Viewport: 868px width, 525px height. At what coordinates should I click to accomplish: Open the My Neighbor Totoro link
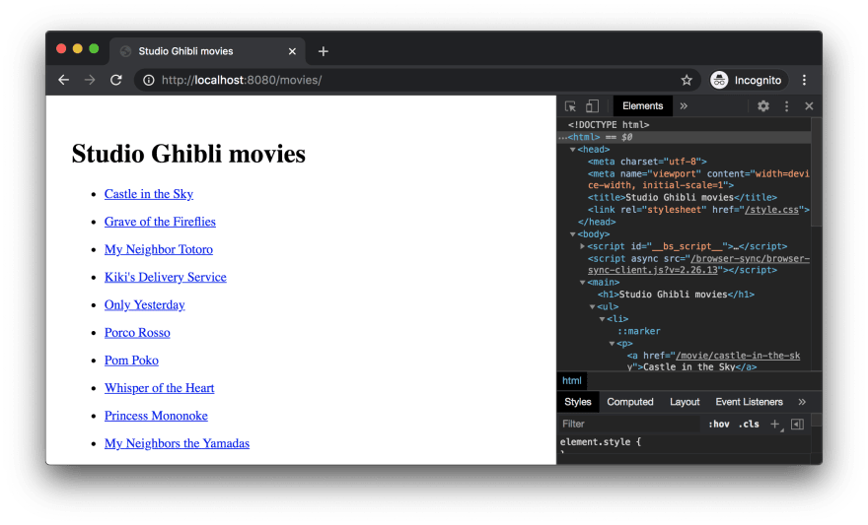pos(159,249)
